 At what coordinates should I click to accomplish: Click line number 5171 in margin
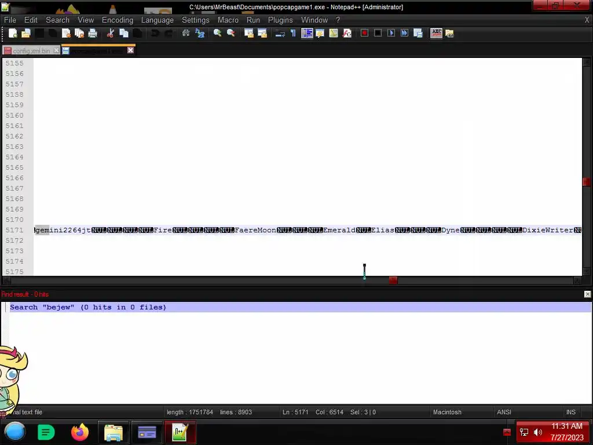[14, 230]
